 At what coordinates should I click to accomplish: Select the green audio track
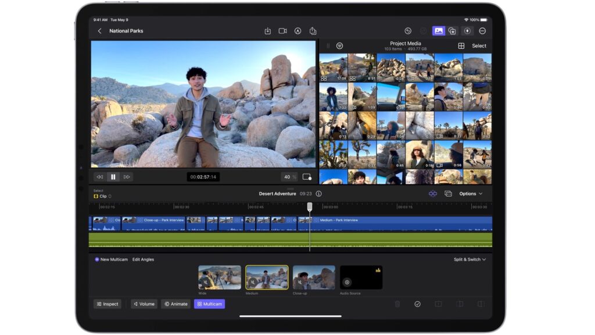[291, 240]
